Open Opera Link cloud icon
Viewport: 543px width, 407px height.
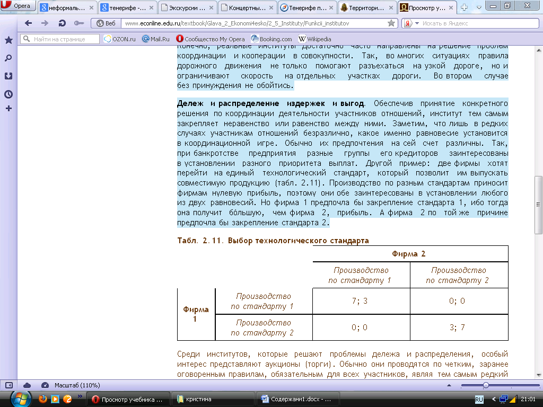pos(27,385)
